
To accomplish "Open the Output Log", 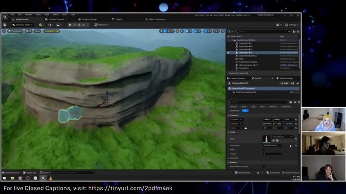I will pyautogui.click(x=30, y=172).
